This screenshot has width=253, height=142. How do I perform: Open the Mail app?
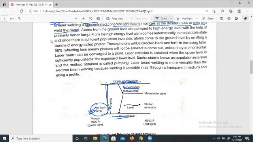pyautogui.click(x=123, y=138)
